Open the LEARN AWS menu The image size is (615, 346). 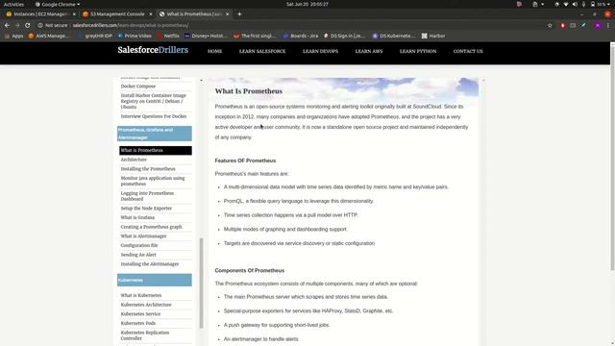point(369,51)
